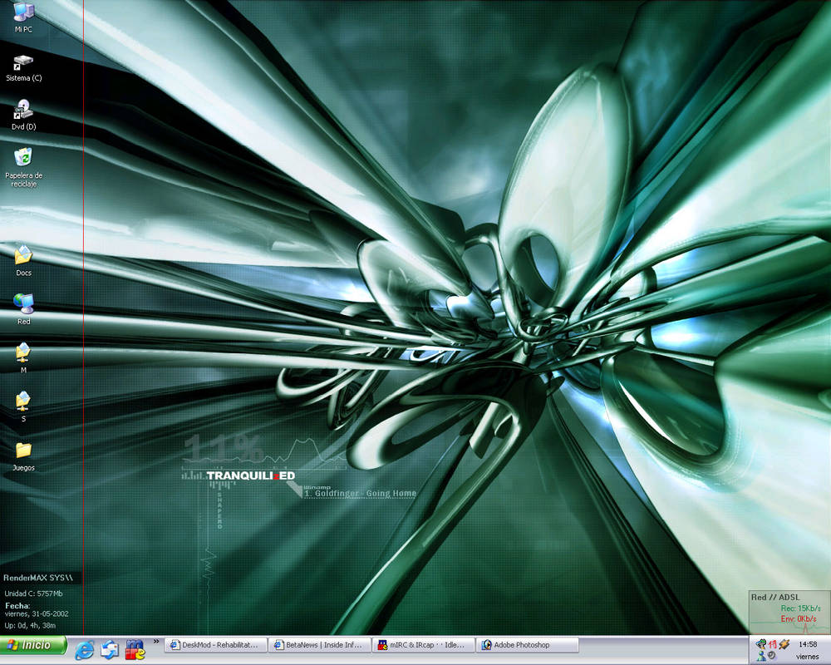This screenshot has height=665, width=831.
Task: Click the viernes day label in tray
Action: click(808, 657)
